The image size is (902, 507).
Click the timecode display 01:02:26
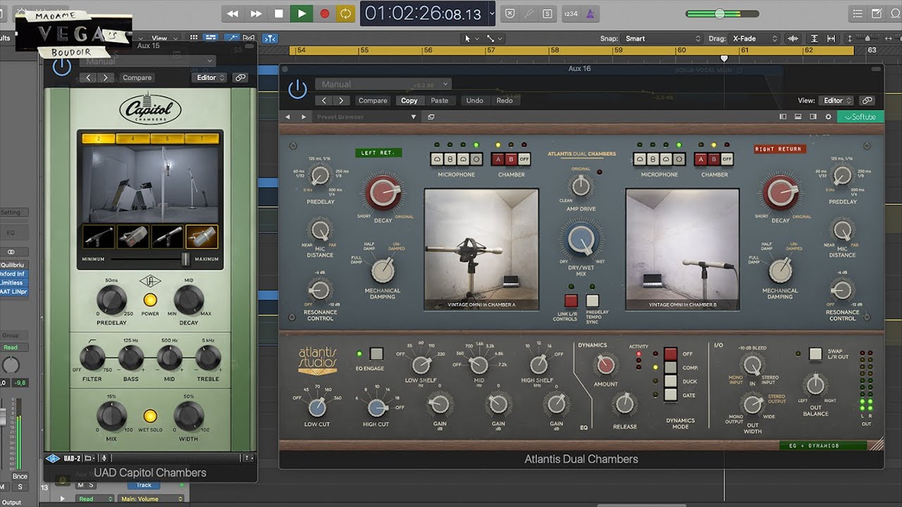(x=423, y=13)
